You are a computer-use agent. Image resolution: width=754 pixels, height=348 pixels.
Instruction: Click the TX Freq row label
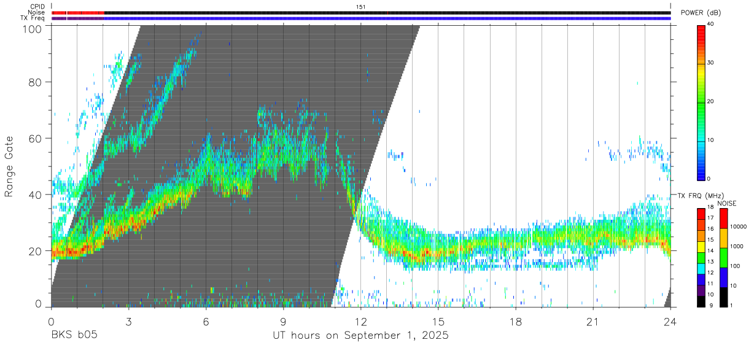(33, 18)
